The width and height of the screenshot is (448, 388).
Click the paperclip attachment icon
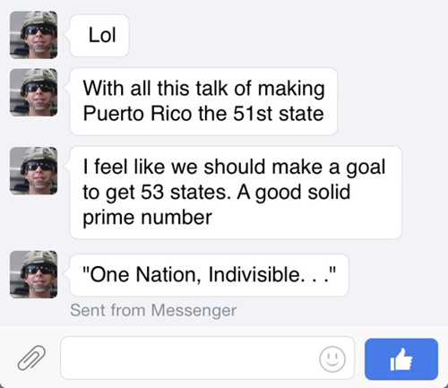[31, 358]
